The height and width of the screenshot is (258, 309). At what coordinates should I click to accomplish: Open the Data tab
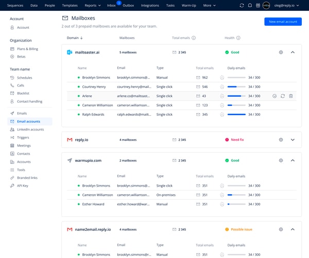point(34,6)
